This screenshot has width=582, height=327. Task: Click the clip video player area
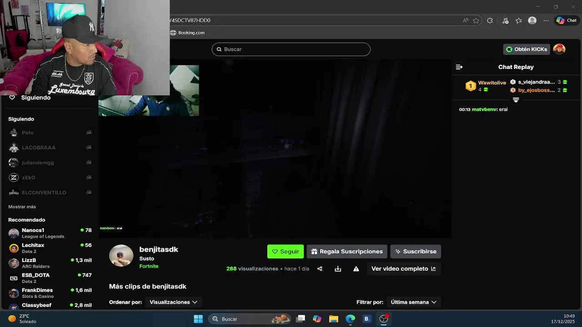(x=275, y=149)
